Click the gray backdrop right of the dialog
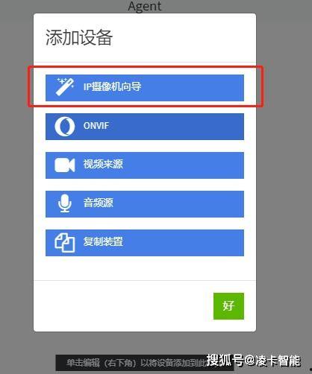The image size is (312, 374). click(x=284, y=174)
